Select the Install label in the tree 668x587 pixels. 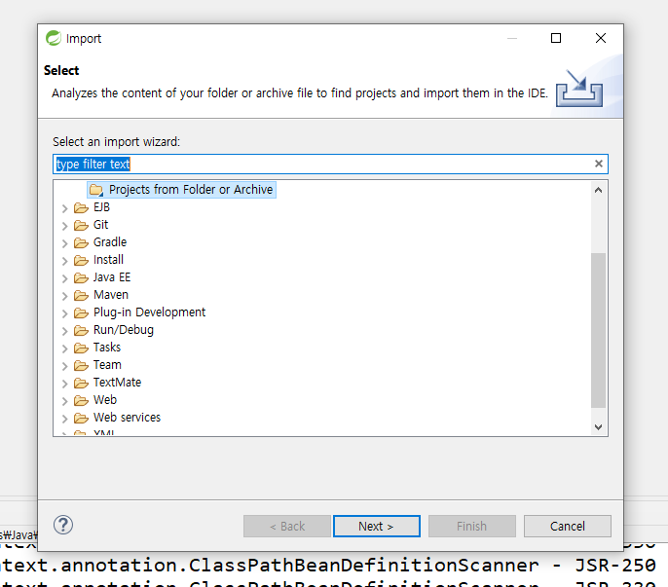(x=108, y=260)
